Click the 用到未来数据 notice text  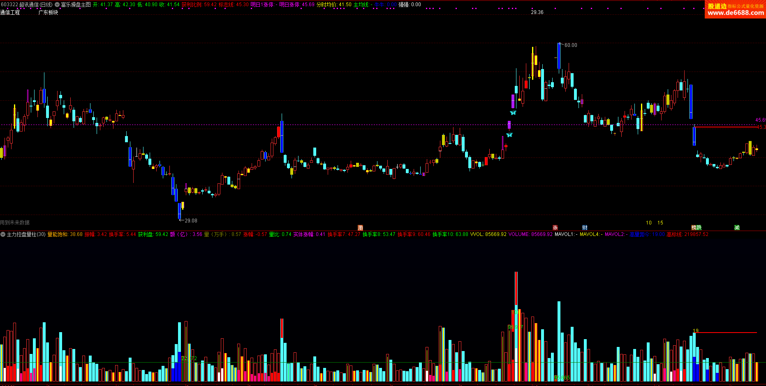15,222
